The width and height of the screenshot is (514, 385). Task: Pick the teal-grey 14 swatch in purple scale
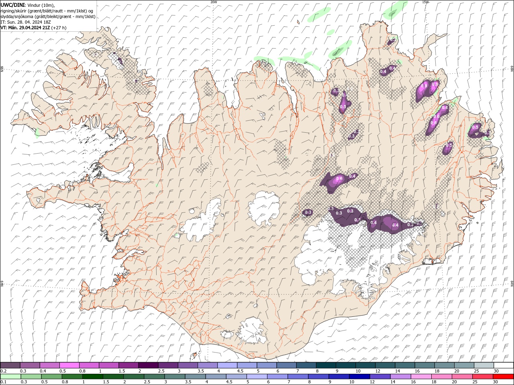point(405,365)
